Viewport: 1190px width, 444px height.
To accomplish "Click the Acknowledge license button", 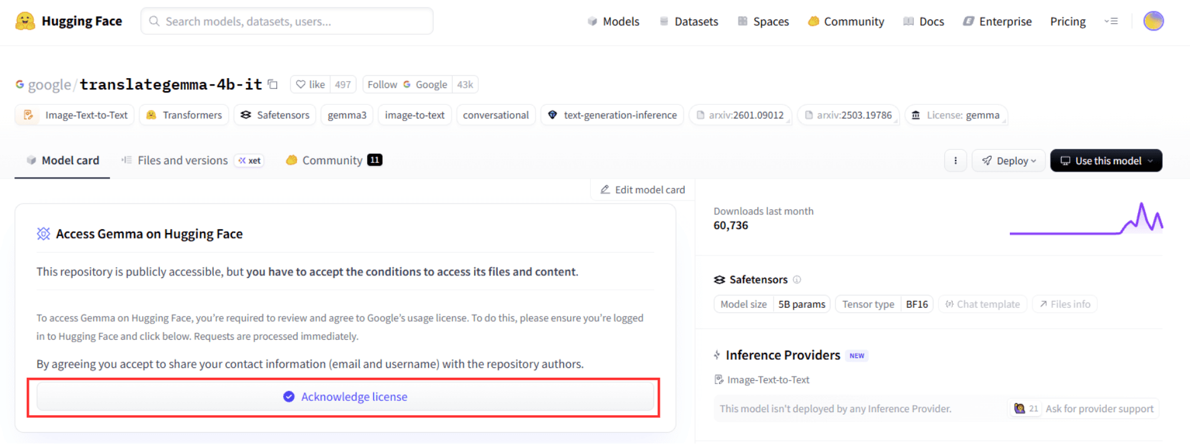I will tap(345, 397).
